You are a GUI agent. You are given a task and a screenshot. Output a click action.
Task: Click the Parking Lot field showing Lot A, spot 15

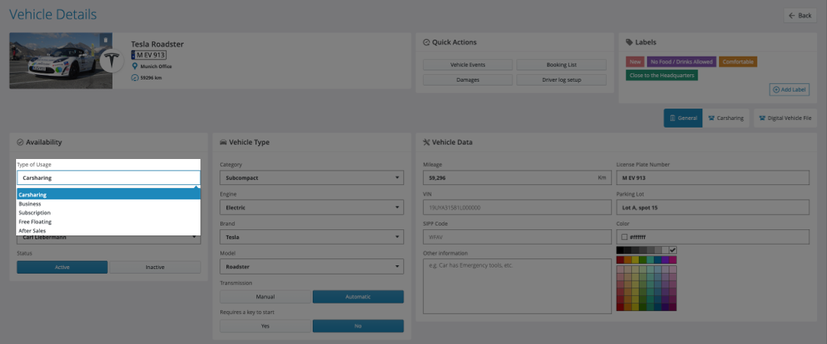click(x=713, y=208)
